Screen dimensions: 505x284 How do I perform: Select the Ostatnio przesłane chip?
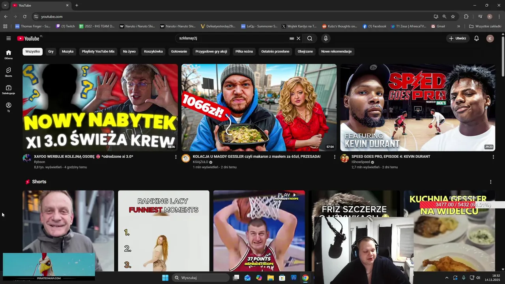coord(275,51)
